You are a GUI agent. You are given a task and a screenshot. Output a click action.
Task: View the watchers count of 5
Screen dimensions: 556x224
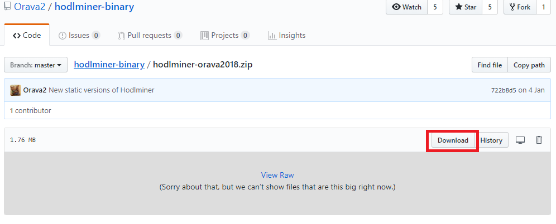pyautogui.click(x=435, y=7)
